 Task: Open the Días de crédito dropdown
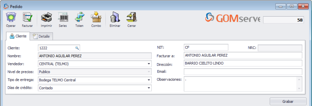[149, 88]
